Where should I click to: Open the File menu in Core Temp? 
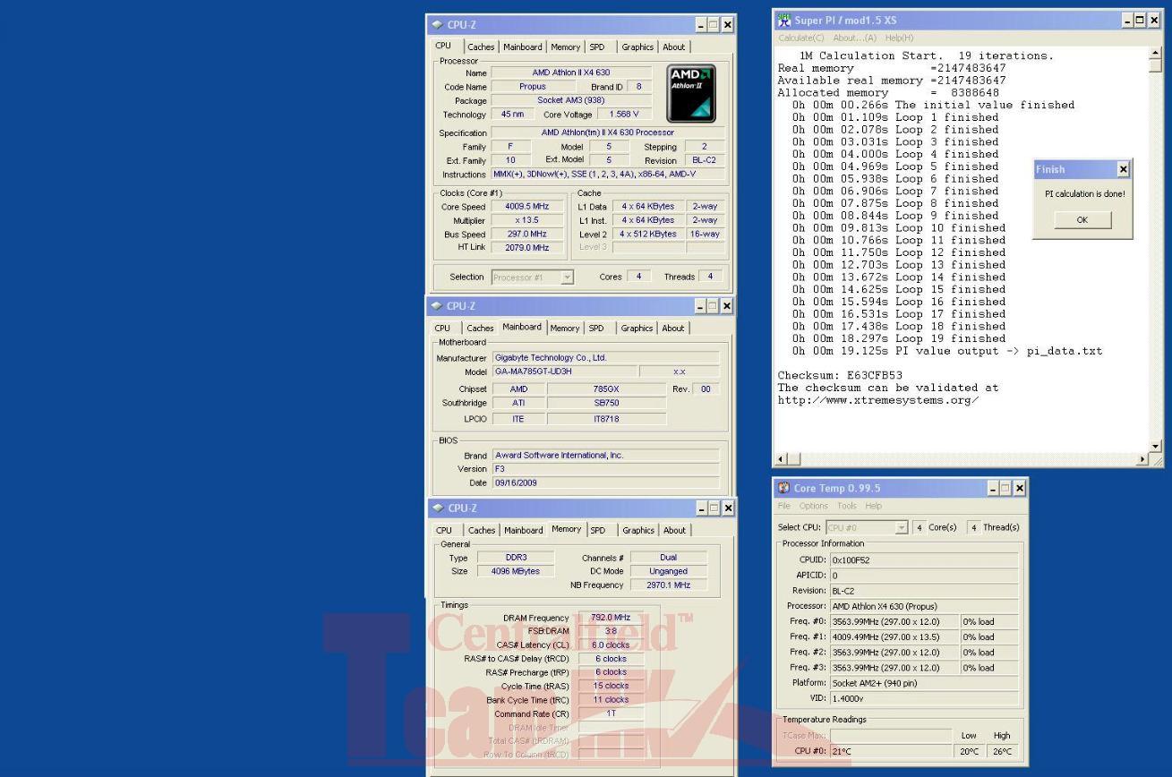pos(784,506)
